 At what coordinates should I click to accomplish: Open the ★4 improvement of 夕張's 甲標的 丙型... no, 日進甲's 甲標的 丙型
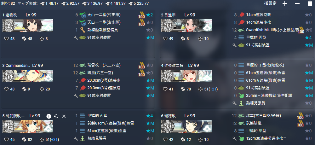point(308,38)
